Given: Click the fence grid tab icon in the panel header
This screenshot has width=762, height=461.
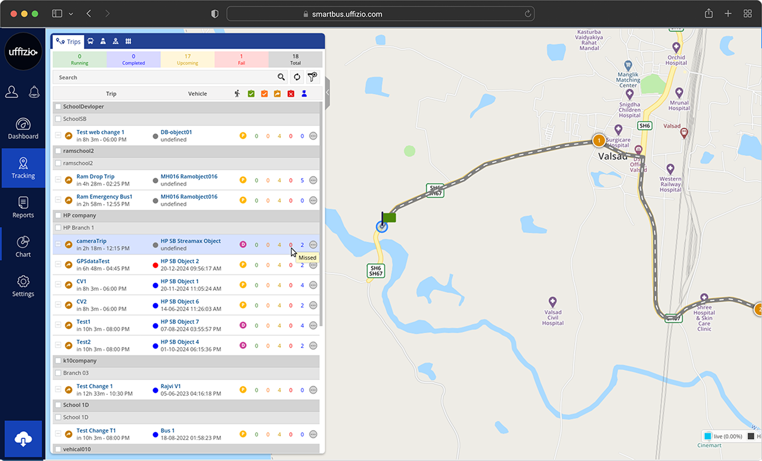Looking at the screenshot, I should [x=128, y=41].
